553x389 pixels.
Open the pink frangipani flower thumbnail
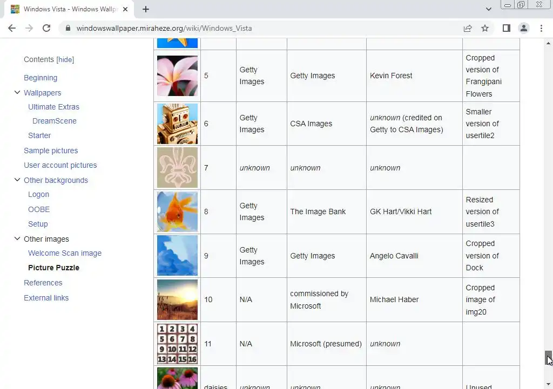[x=177, y=76]
